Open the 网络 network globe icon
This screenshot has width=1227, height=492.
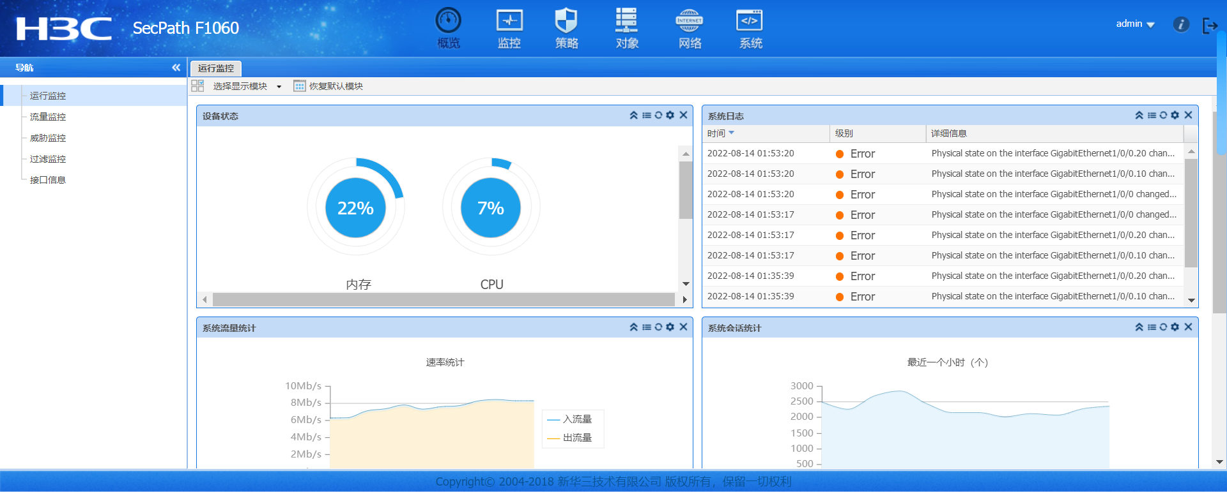click(690, 28)
